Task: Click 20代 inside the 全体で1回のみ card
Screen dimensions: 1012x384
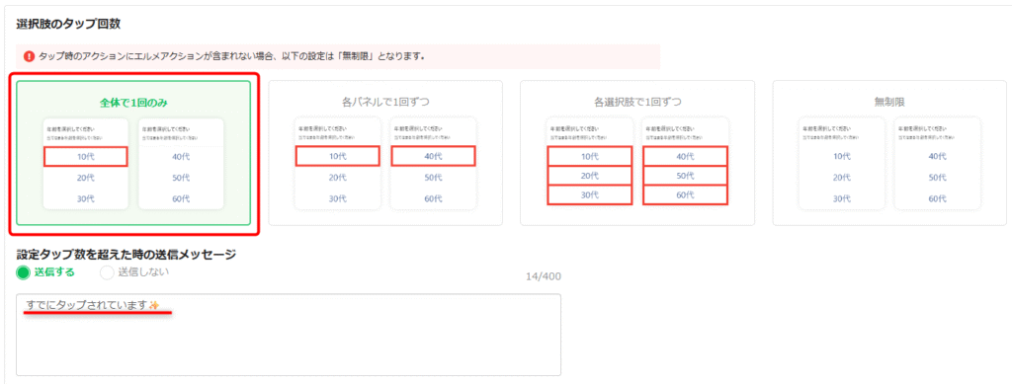Action: [86, 178]
